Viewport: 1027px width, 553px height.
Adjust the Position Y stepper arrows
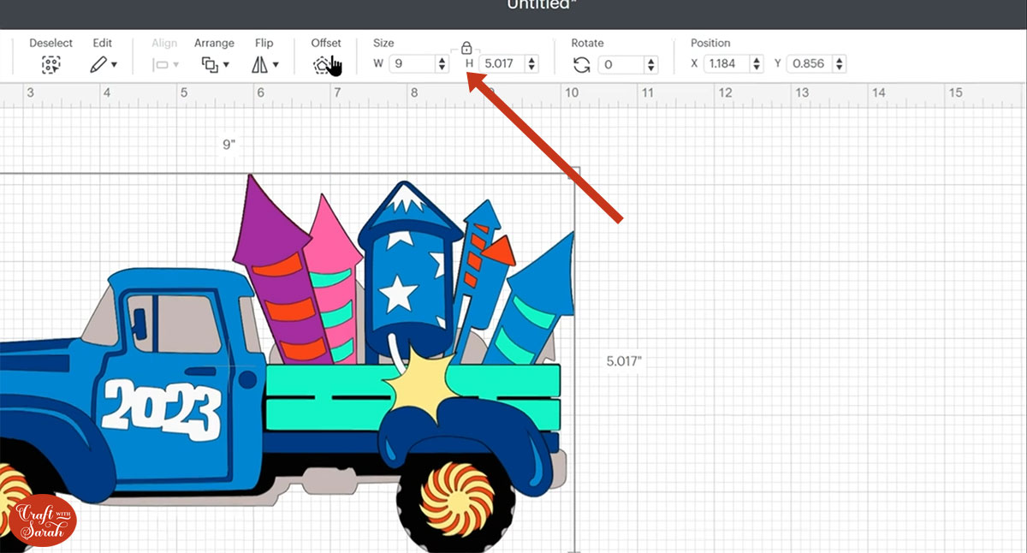pyautogui.click(x=840, y=64)
